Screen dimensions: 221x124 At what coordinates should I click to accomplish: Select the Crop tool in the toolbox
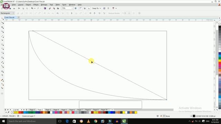2,27
